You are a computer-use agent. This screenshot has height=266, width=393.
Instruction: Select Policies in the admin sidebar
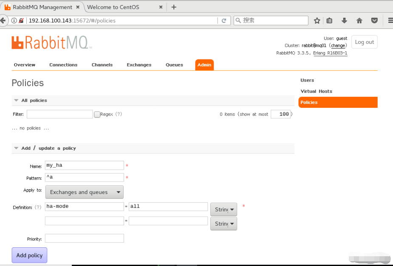click(x=338, y=102)
